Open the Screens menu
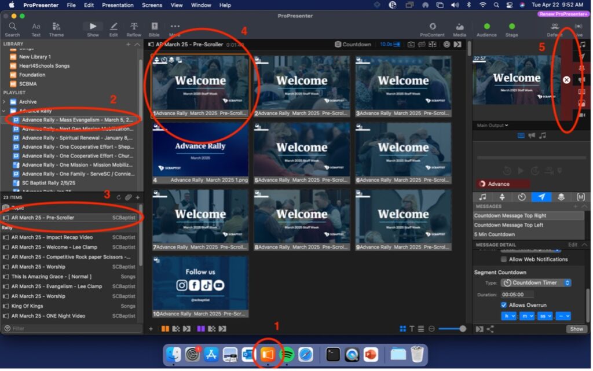The width and height of the screenshot is (593, 371). coord(152,5)
